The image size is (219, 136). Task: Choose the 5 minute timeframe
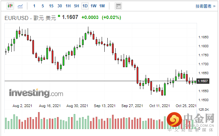[x=43, y=6]
